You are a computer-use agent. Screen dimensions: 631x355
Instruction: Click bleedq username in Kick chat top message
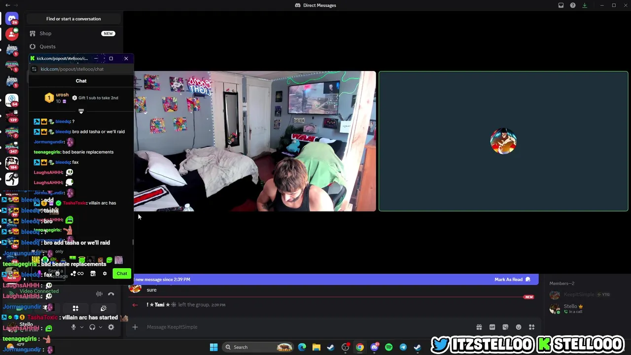tap(63, 121)
